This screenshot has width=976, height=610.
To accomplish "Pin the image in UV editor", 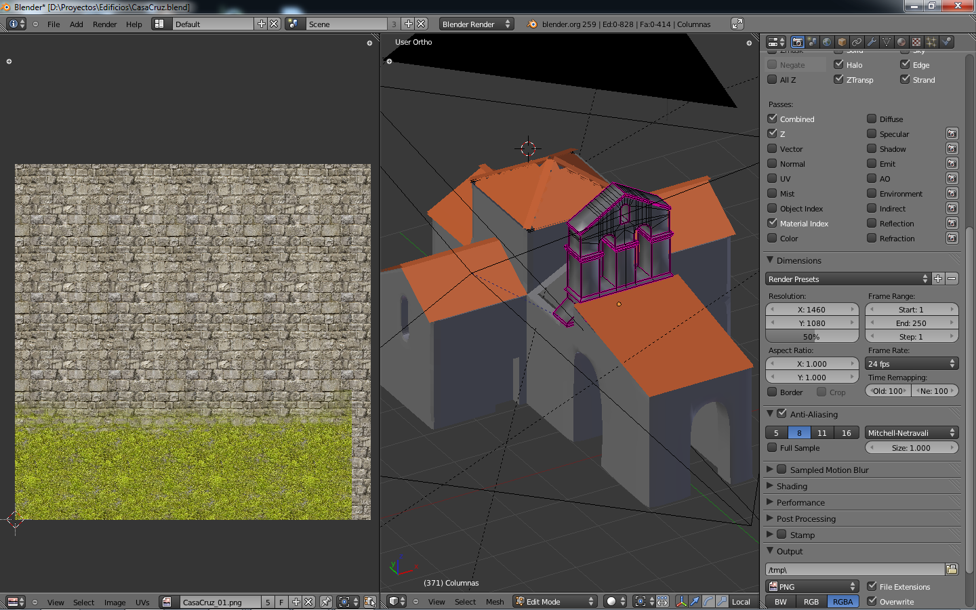I will (x=326, y=602).
